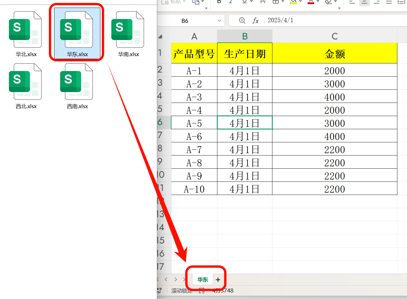Image resolution: width=407 pixels, height=299 pixels.
Task: Select cell containing A-8
Action: [194, 162]
